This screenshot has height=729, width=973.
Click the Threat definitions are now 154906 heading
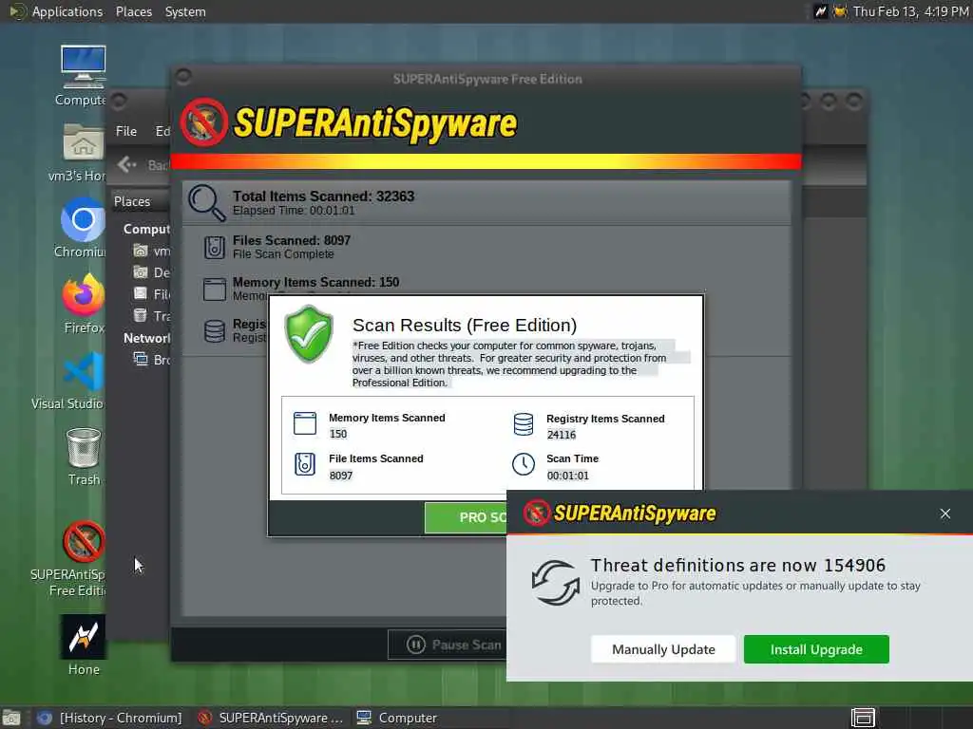737,565
